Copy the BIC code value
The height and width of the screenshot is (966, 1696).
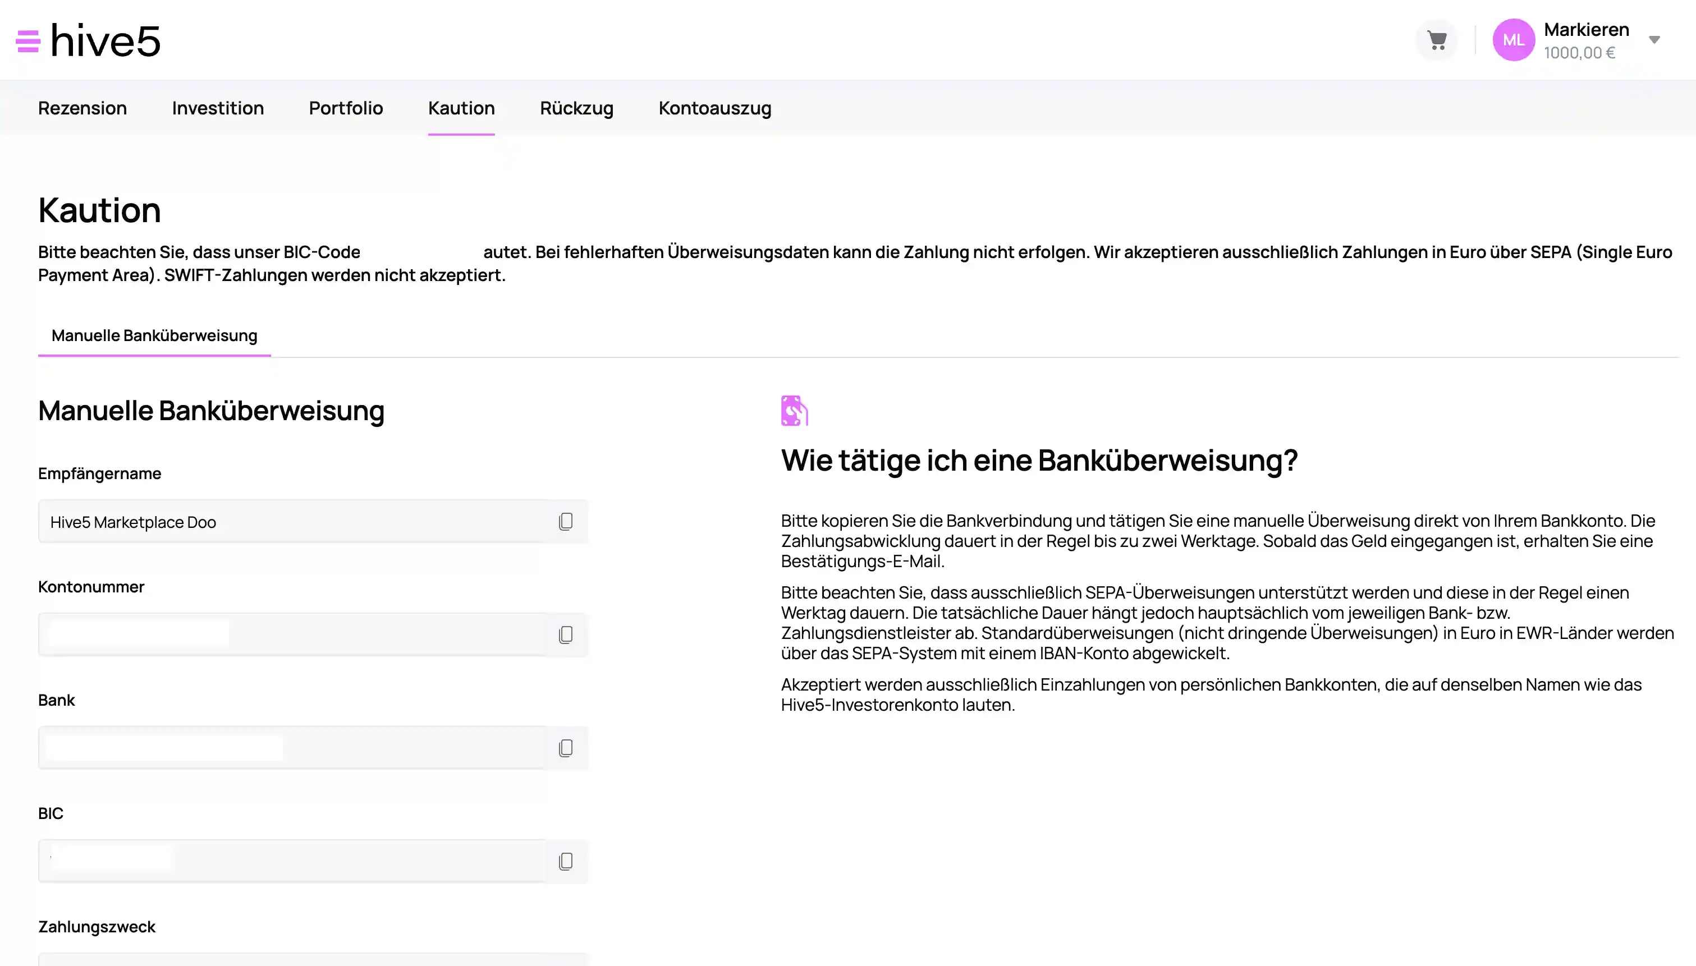pos(565,861)
